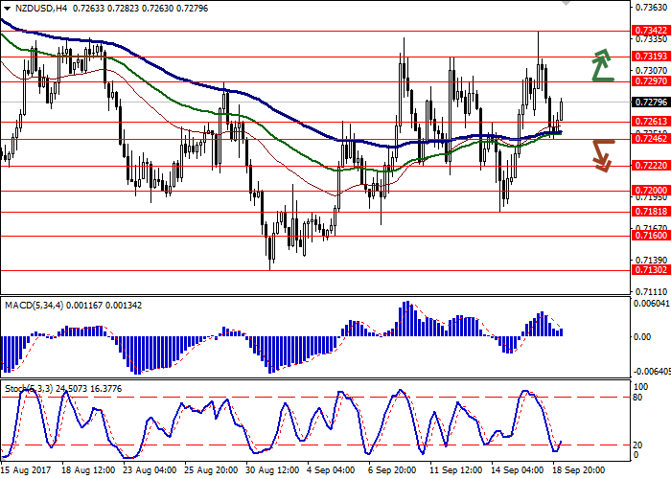
Task: Click the Stochastic 100 scale label
Action: pos(640,387)
